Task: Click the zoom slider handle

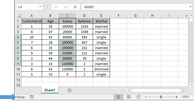Action: click(161, 97)
